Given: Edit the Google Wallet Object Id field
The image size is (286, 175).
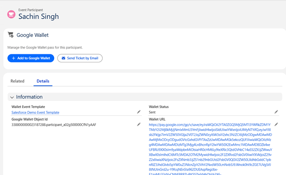Looking at the screenshot, I should click(x=139, y=124).
